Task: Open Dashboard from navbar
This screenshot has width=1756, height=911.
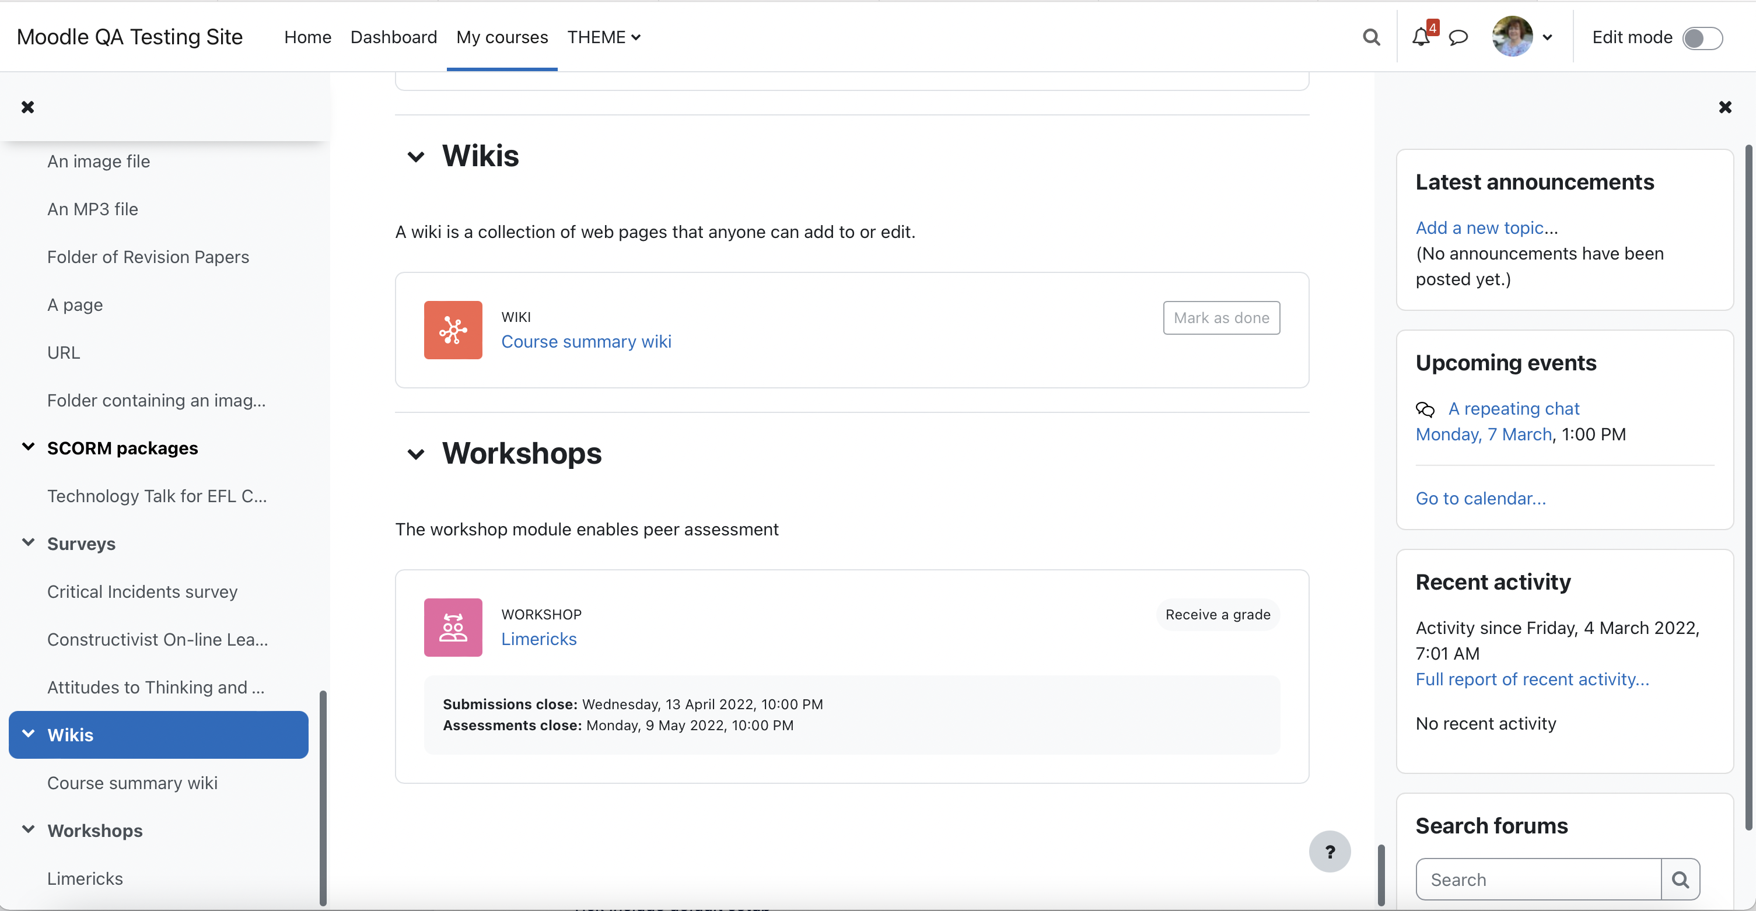Action: coord(393,37)
